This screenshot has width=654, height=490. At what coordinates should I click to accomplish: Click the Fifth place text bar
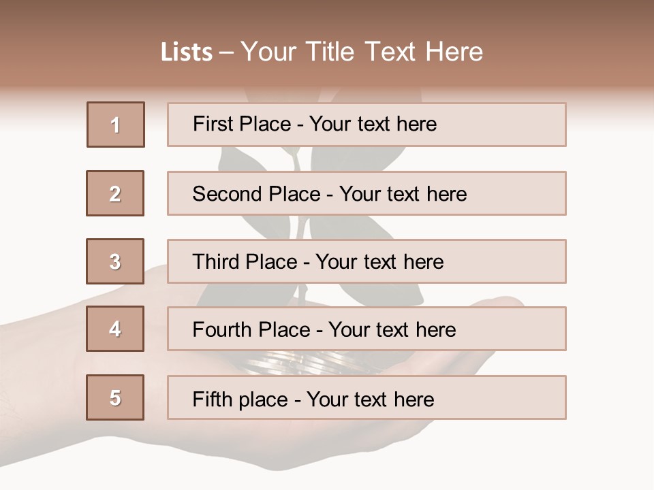[367, 397]
